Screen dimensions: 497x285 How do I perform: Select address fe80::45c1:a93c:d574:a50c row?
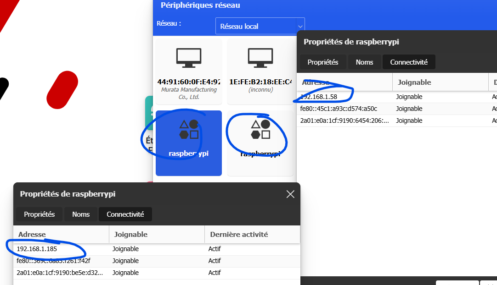[x=397, y=109]
